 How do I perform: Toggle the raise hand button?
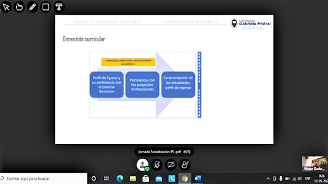tap(185, 165)
